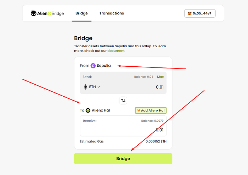Open the document link in description
Viewport: 248px width, 175px height.
[116, 51]
